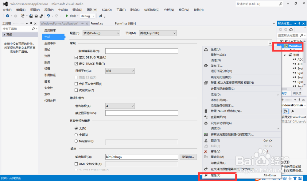Open the 调试(D) menu in menu bar
307x181 pixels.
pyautogui.click(x=77, y=10)
